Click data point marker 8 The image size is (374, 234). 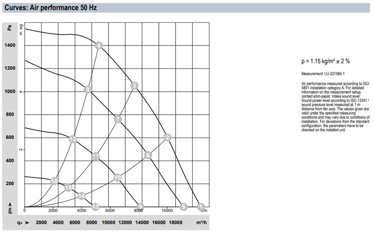click(87, 89)
